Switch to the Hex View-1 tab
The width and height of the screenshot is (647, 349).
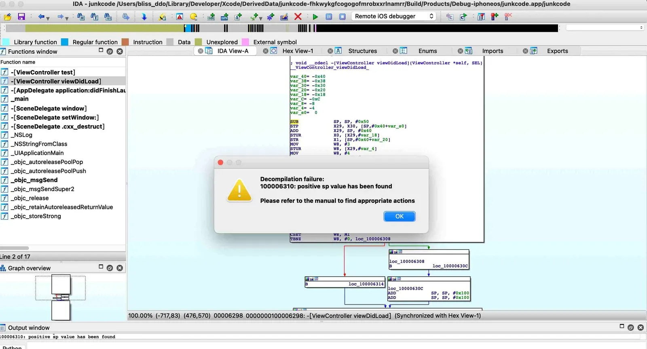(298, 51)
